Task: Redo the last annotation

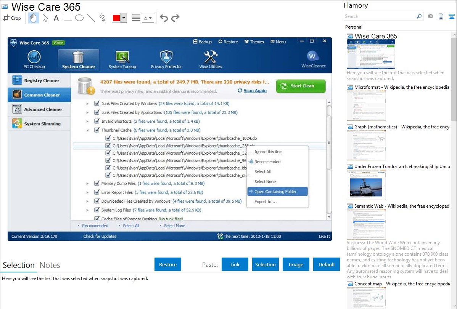Action: pos(175,18)
